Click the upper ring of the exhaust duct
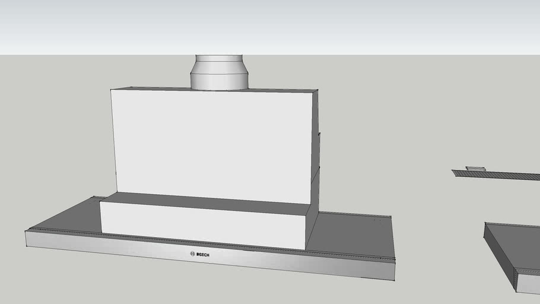The height and width of the screenshot is (304, 540). 219,59
